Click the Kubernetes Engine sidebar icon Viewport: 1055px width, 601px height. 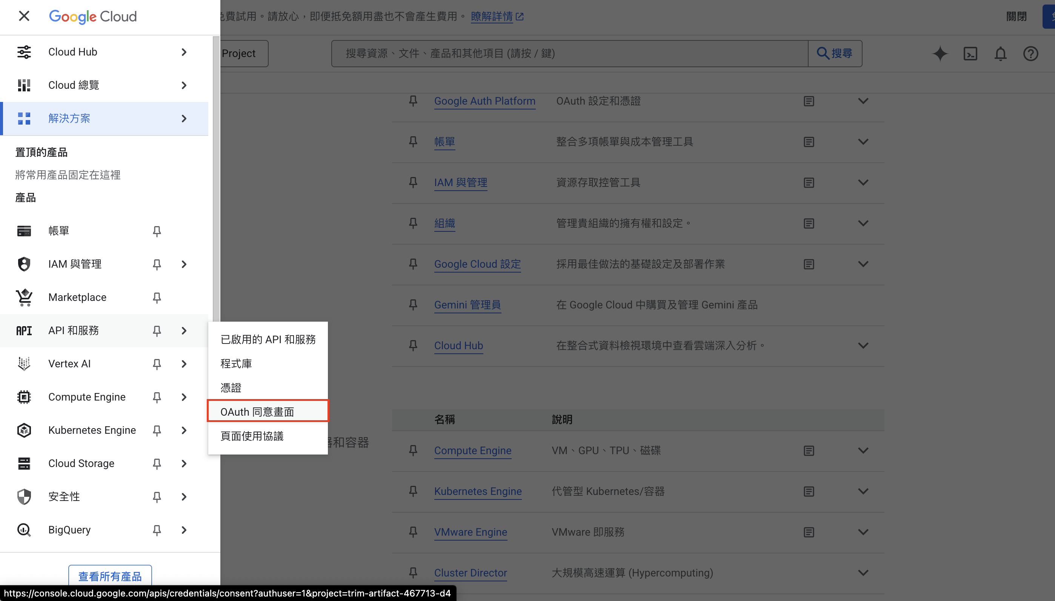coord(24,430)
